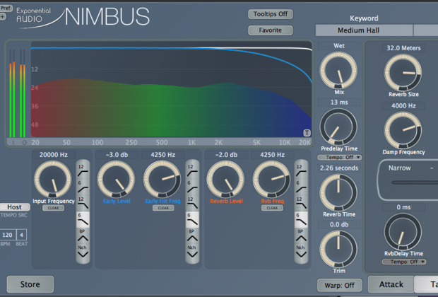438x297 pixels.
Task: Clear the Rvb Freq filter
Action: 272,208
